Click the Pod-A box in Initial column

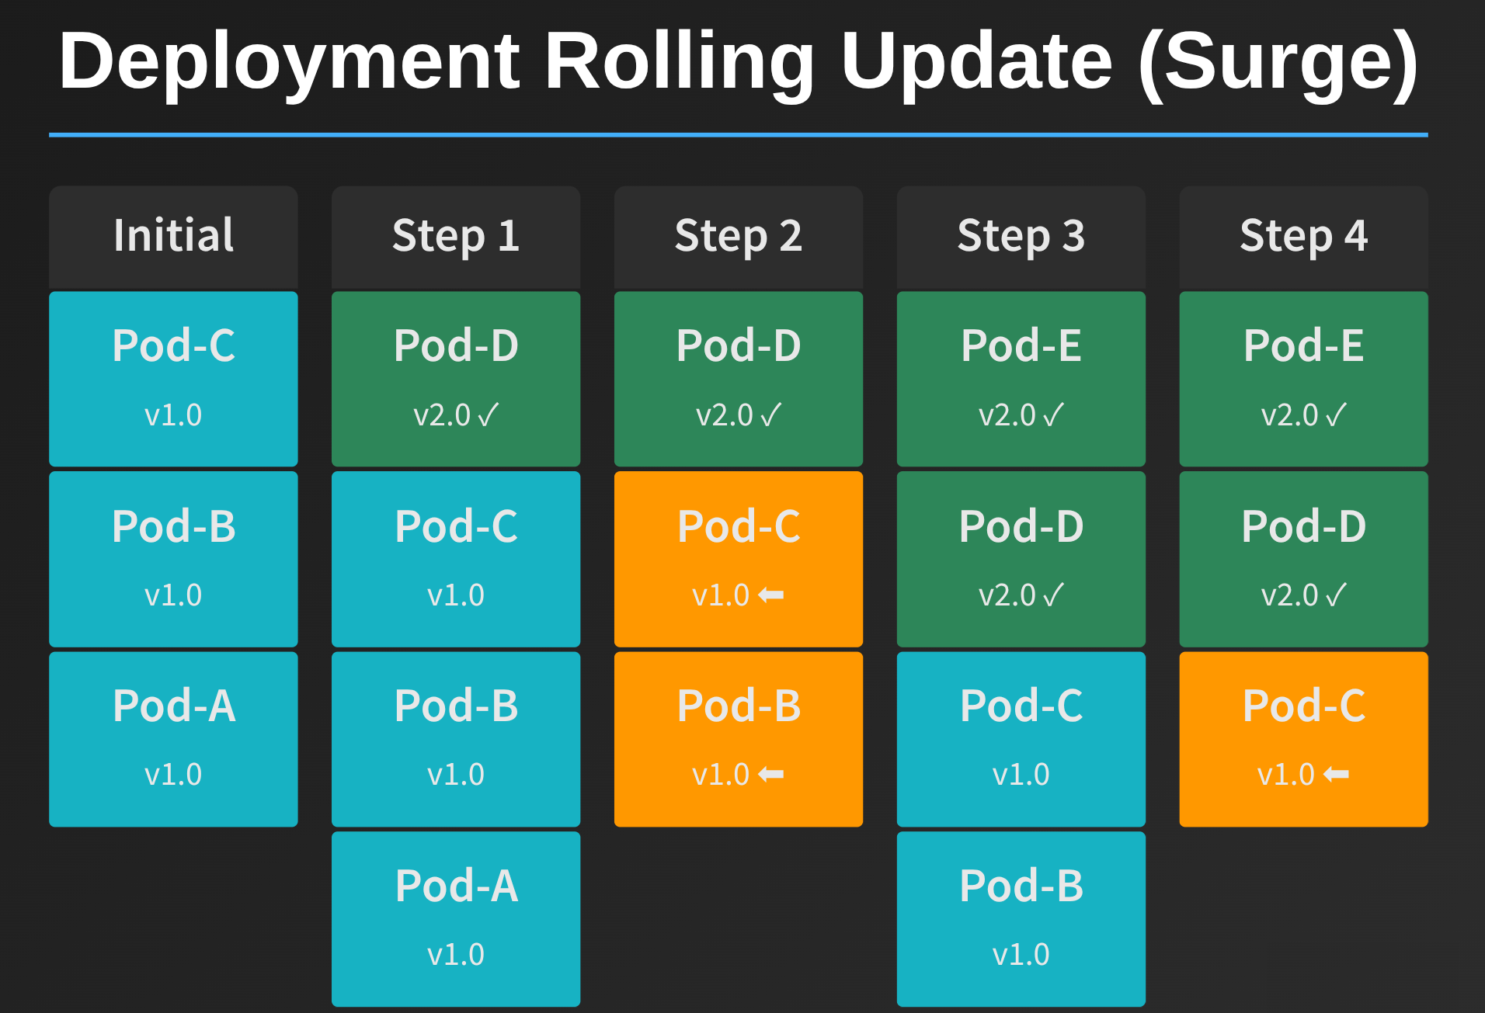(173, 739)
